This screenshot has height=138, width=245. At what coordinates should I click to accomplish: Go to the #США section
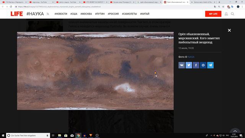(74, 14)
